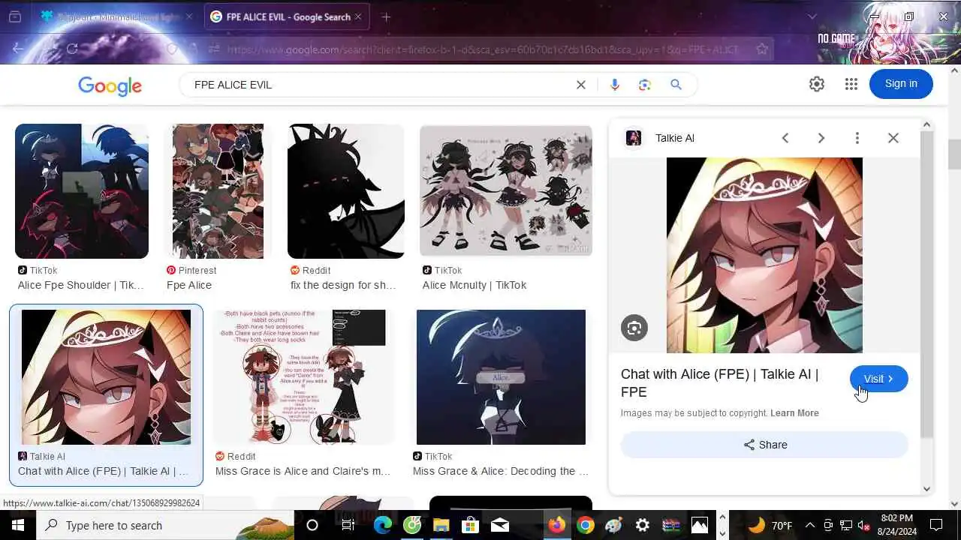Open a new browser tab
The height and width of the screenshot is (540, 961).
click(386, 16)
